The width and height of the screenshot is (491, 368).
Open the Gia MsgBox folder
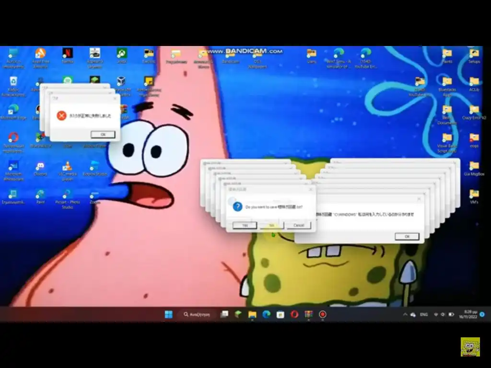[474, 168]
